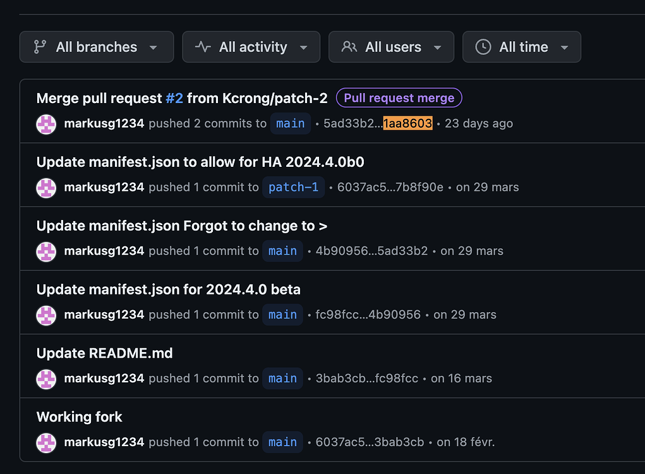The width and height of the screenshot is (645, 474).
Task: Click avatar beside the Update README.md entry
Action: point(47,379)
